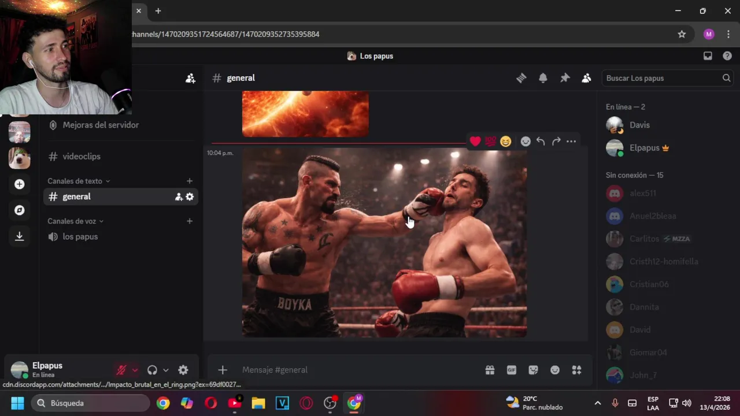
Task: Open offline member Cristh12-homifella
Action: pos(666,261)
